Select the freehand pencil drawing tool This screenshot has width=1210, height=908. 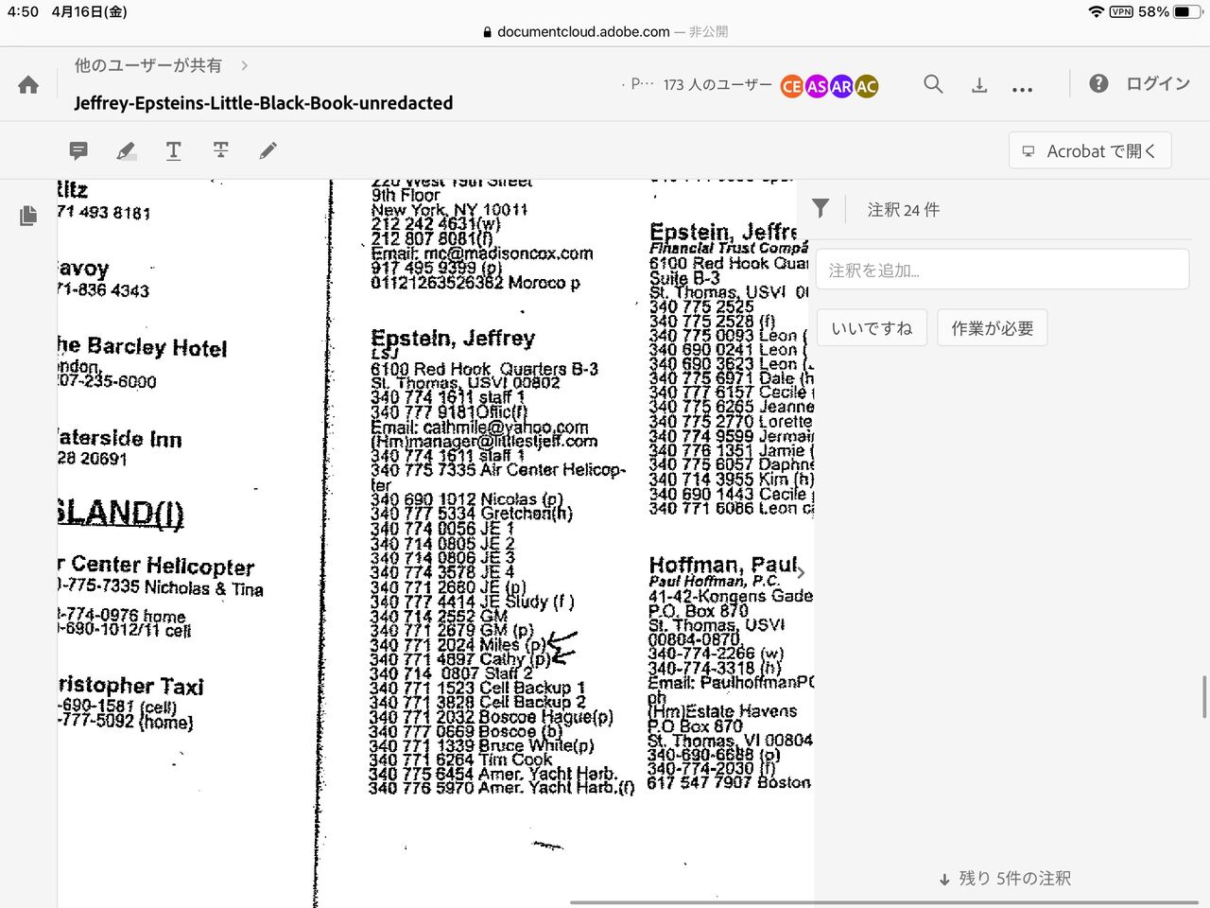pos(268,150)
